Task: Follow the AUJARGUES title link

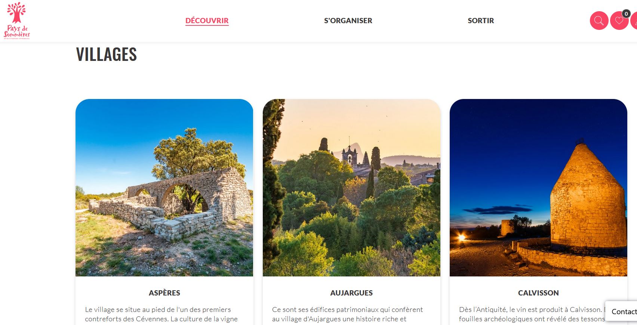Action: 351,293
